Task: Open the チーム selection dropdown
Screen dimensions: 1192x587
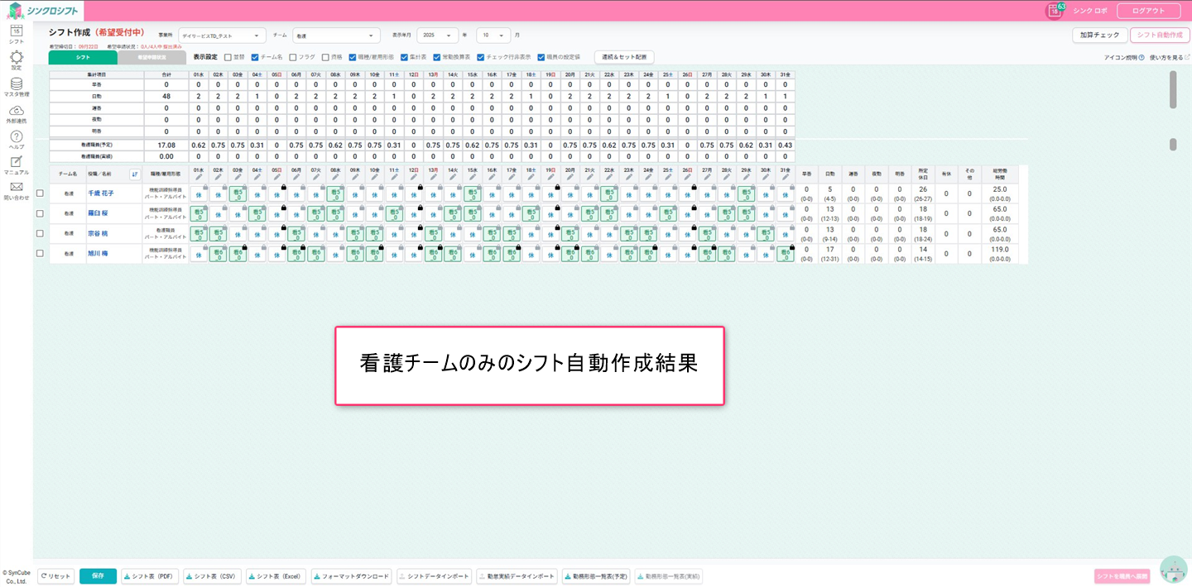Action: 336,36
